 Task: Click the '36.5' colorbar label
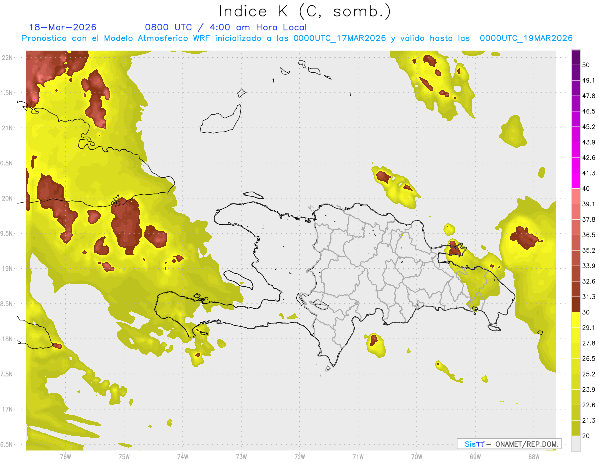click(589, 235)
